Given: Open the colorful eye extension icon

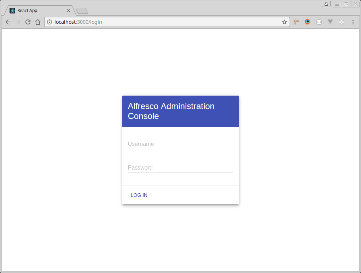Looking at the screenshot, I should click(308, 22).
